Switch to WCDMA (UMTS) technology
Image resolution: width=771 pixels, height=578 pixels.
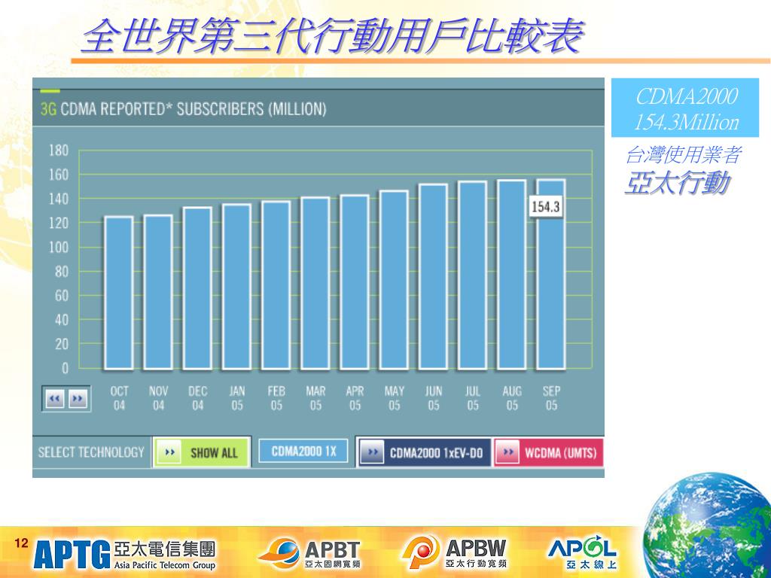click(x=548, y=452)
